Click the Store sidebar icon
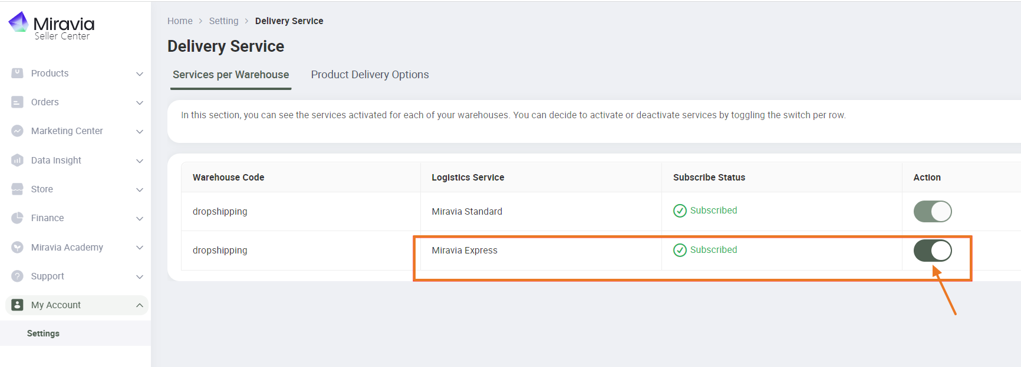 tap(17, 189)
